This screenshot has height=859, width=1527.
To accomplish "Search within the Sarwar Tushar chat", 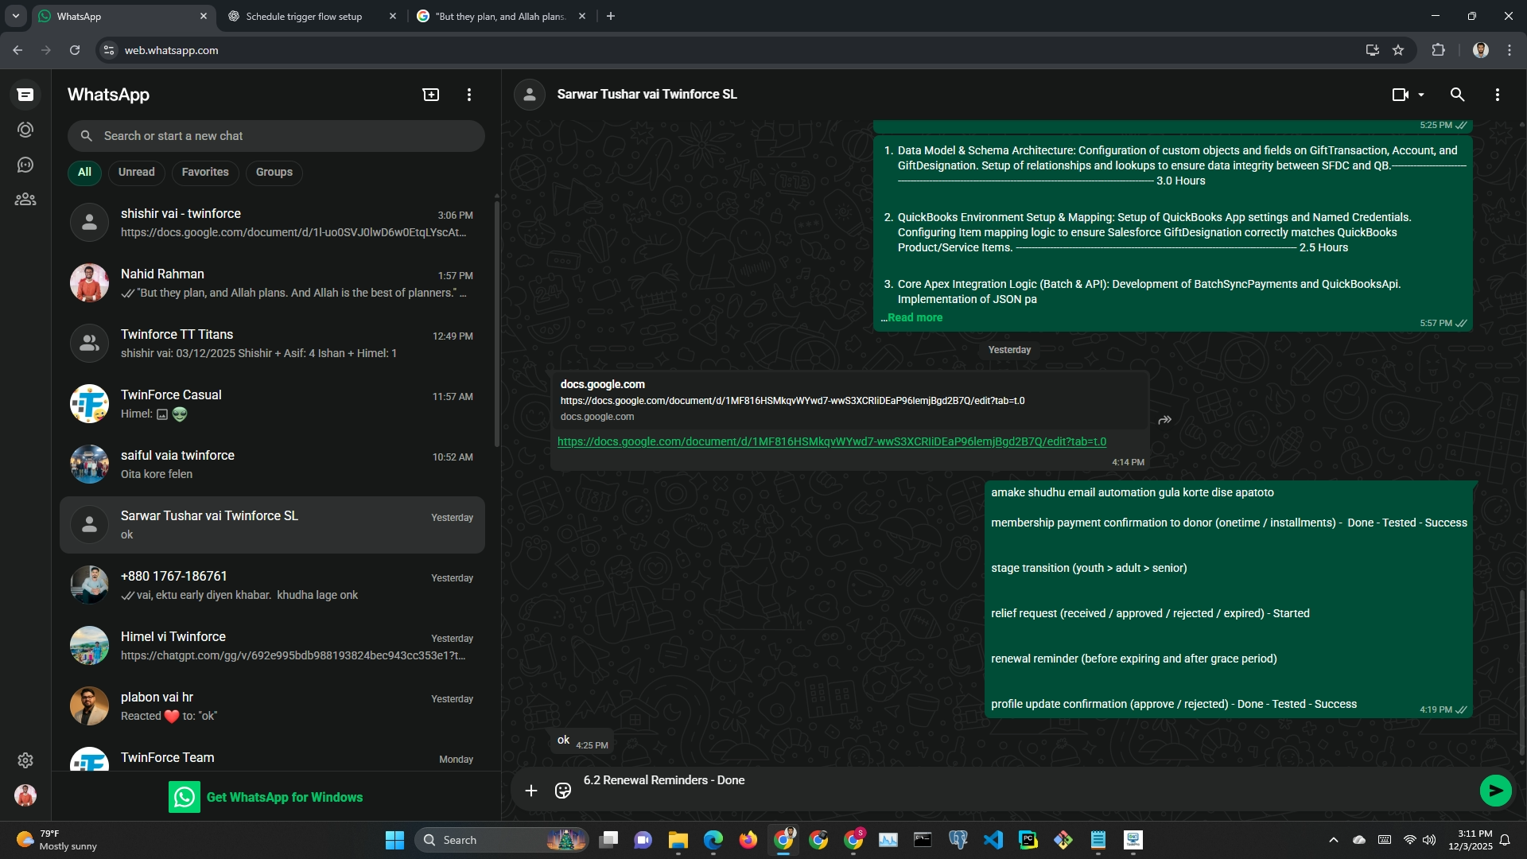I will click(1457, 95).
